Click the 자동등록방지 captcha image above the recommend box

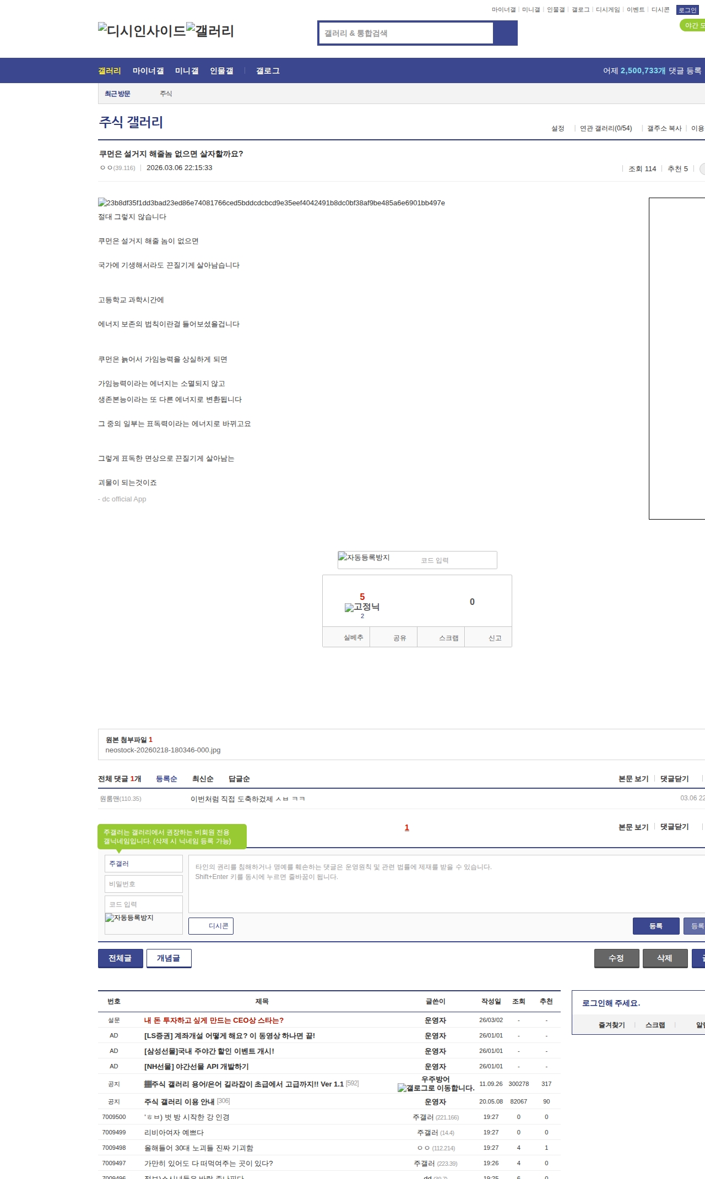[x=364, y=558]
